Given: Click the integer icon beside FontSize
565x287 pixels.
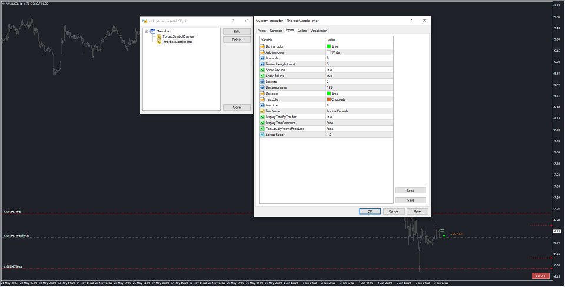Looking at the screenshot, I should pyautogui.click(x=262, y=105).
